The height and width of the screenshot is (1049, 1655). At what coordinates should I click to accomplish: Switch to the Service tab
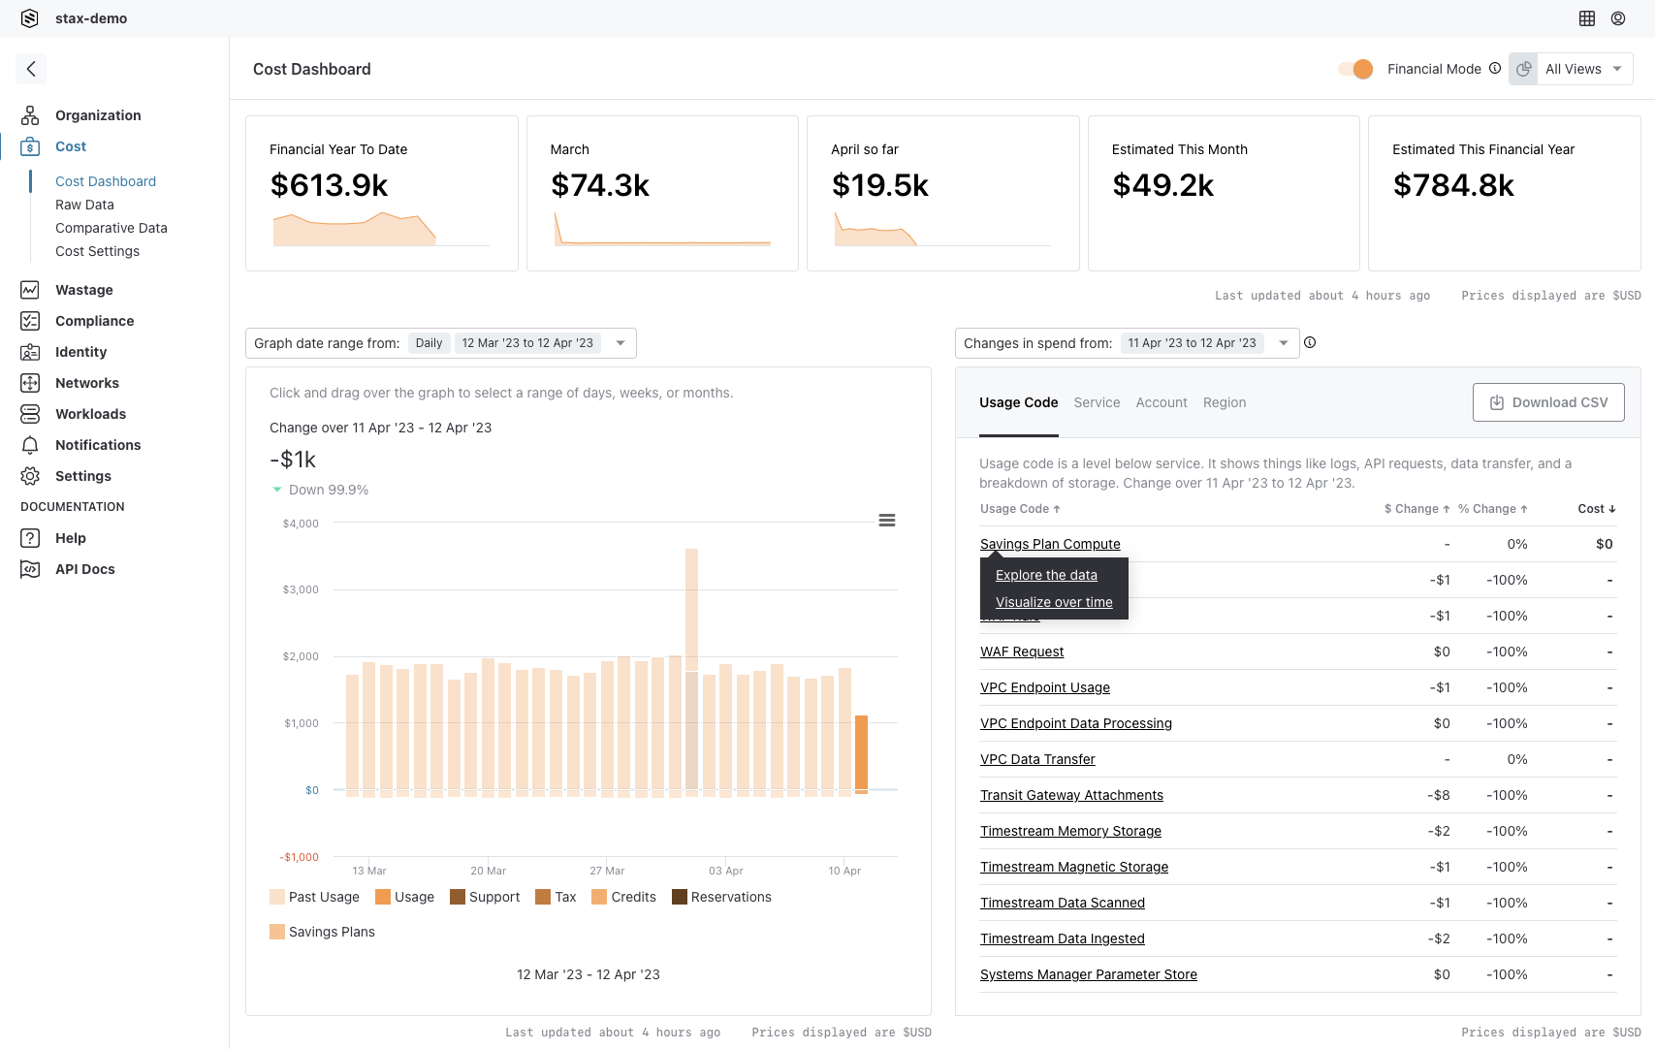(1097, 402)
